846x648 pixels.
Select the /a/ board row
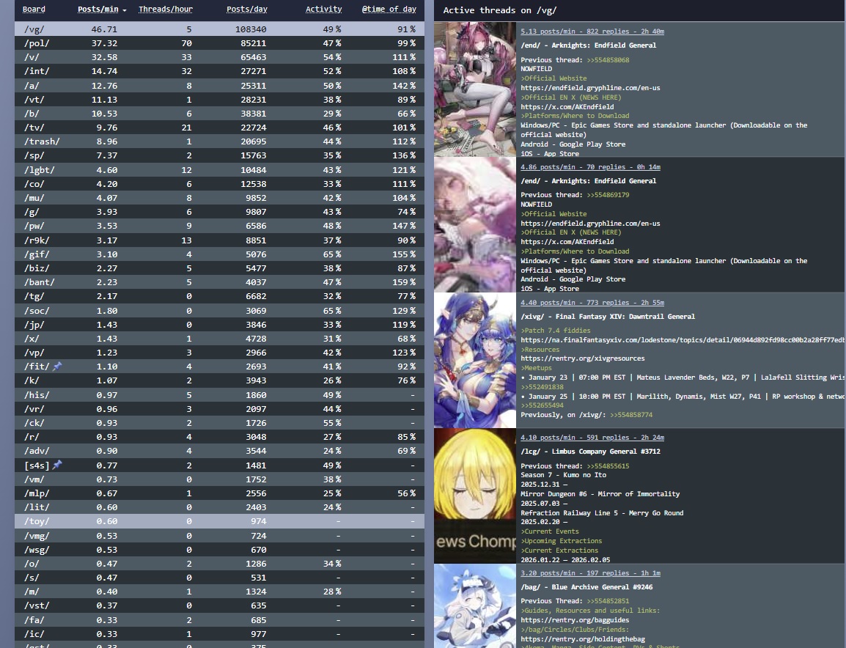tap(220, 85)
